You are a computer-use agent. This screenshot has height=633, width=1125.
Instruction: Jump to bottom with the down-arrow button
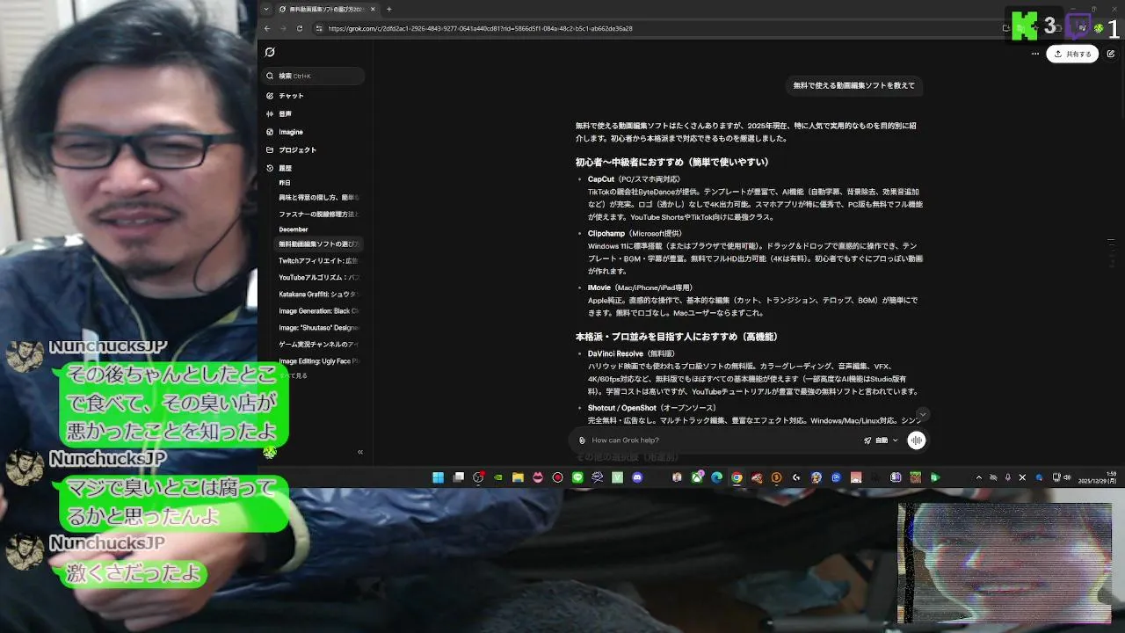point(922,414)
